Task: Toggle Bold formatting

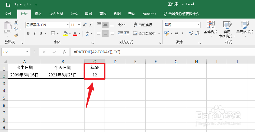Action: (28, 33)
